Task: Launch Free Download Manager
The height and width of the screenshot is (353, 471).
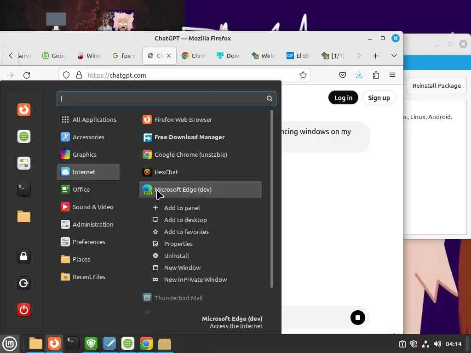Action: (200, 137)
